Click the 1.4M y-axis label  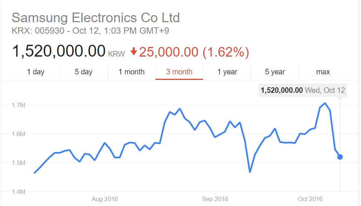click(x=19, y=192)
